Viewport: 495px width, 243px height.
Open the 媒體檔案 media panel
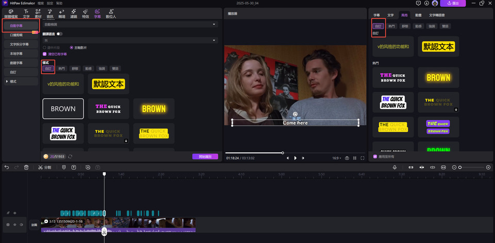(x=11, y=13)
